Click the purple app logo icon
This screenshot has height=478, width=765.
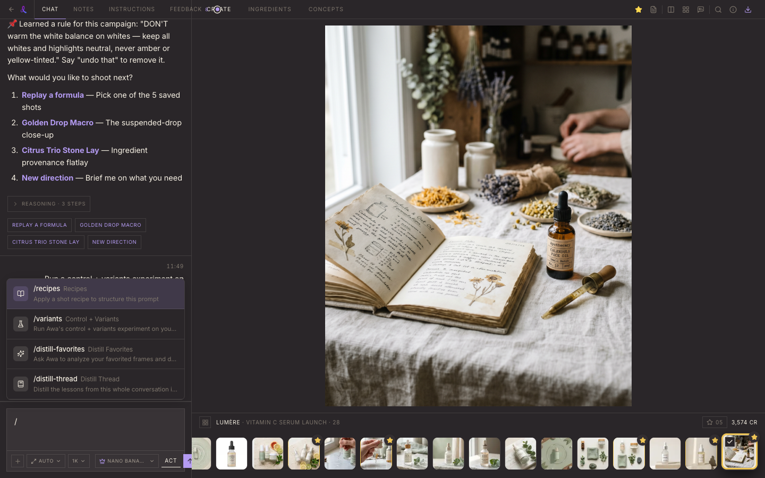click(23, 10)
